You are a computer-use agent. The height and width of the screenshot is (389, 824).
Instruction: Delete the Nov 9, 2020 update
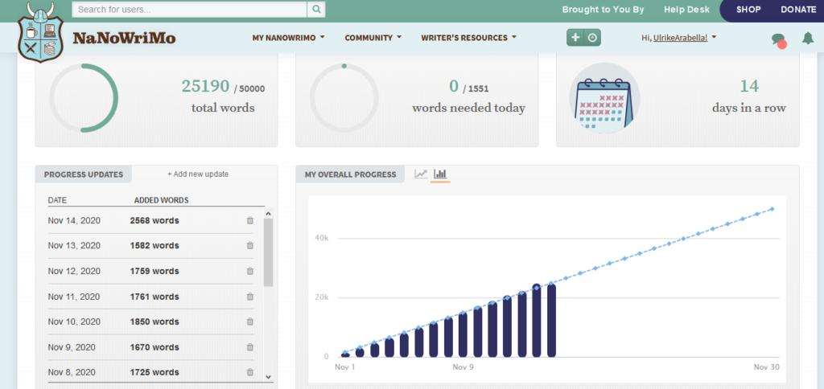(250, 347)
